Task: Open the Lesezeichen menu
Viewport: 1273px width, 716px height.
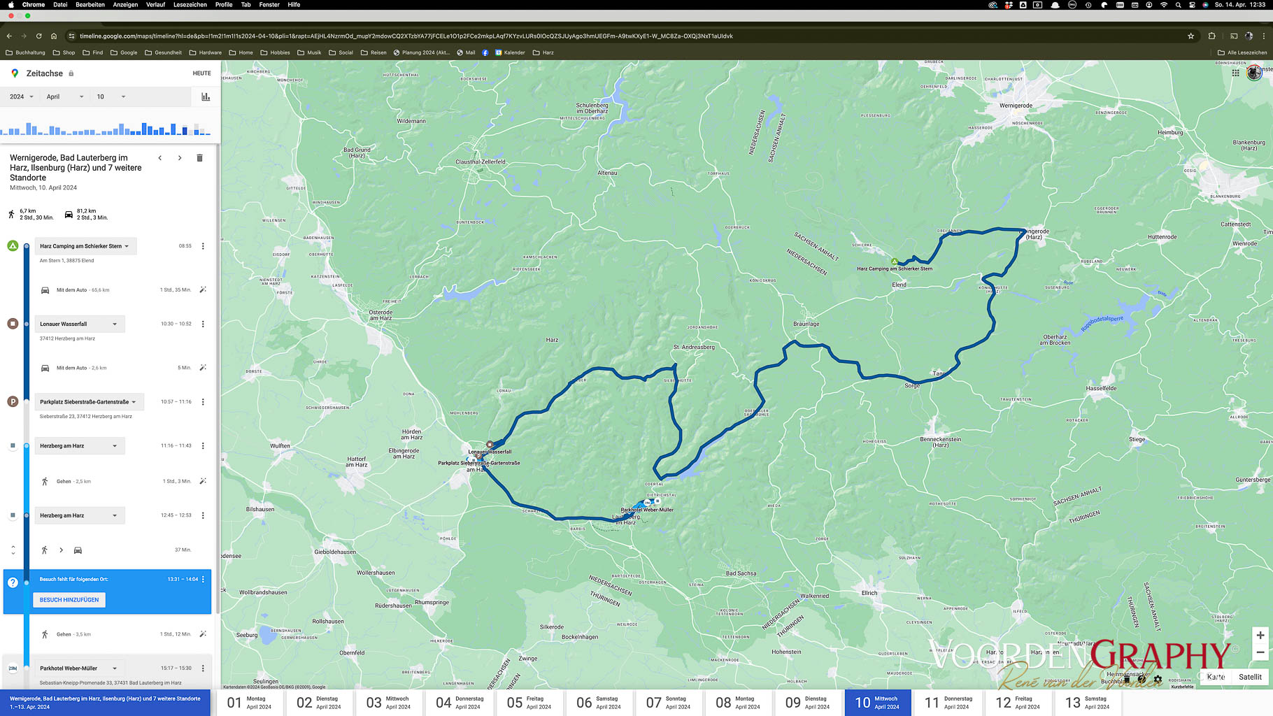Action: [190, 4]
